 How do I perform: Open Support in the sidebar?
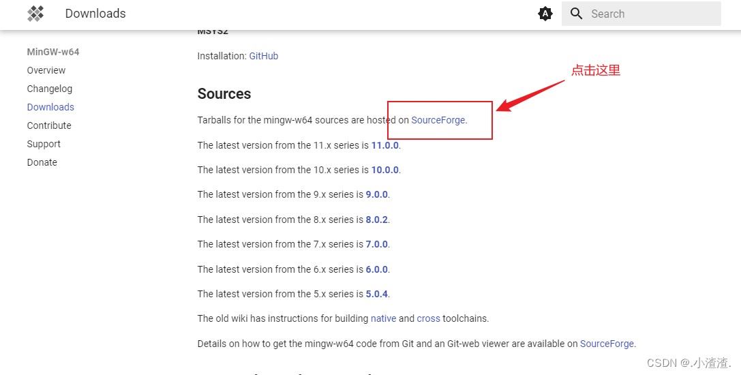click(x=44, y=145)
